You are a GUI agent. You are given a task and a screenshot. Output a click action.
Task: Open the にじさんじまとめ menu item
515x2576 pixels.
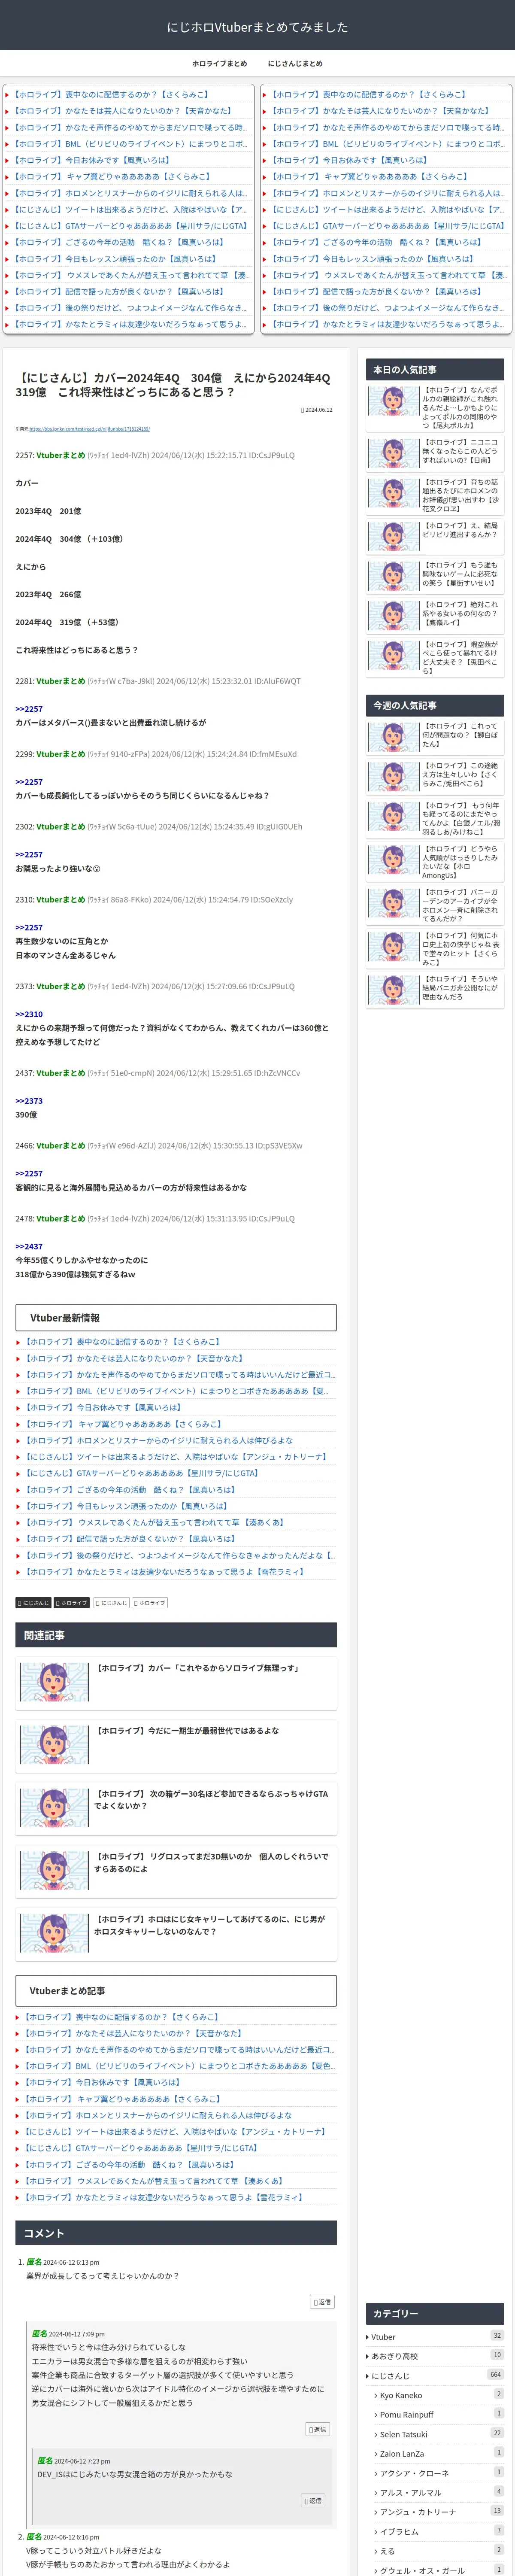[295, 63]
